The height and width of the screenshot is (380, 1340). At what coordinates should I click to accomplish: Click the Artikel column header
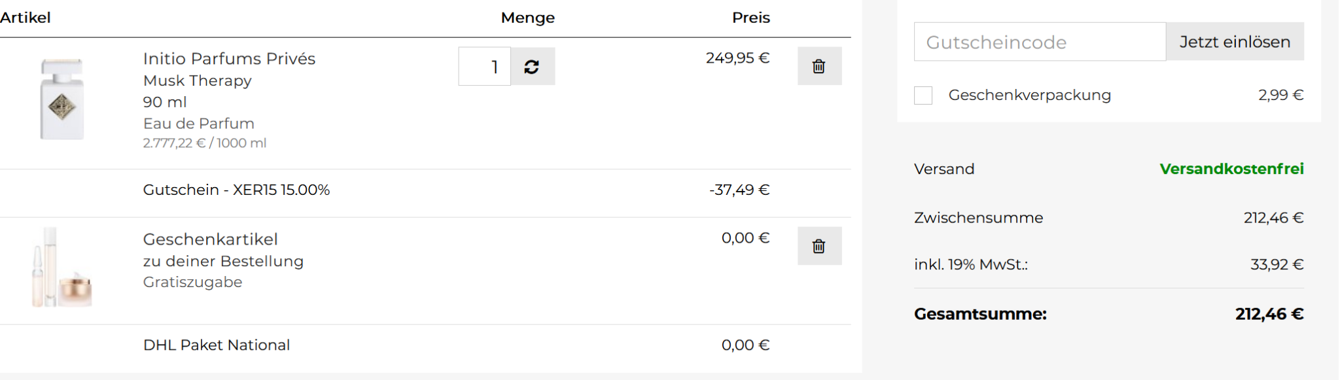26,18
